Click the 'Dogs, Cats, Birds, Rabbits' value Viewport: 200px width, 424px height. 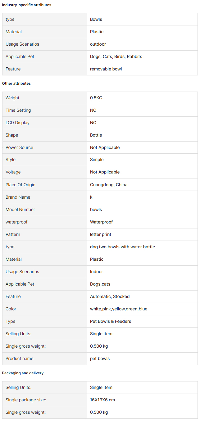(116, 56)
